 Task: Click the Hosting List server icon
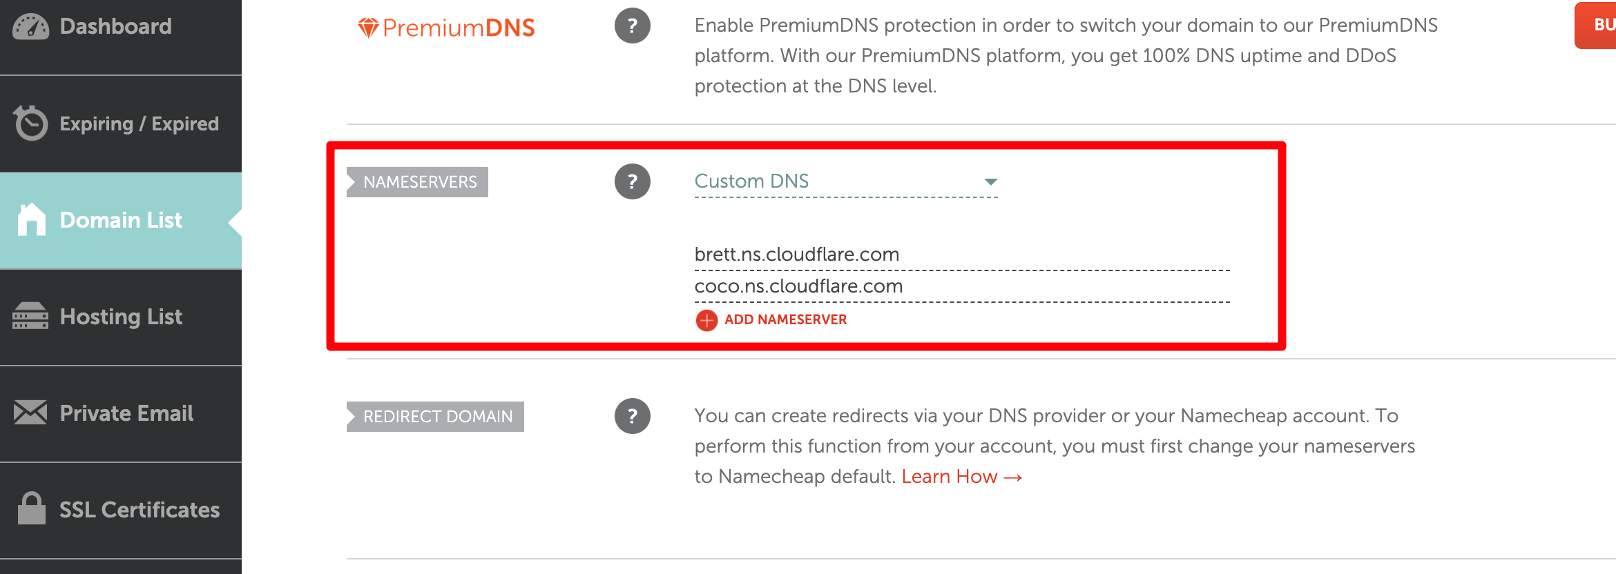30,317
